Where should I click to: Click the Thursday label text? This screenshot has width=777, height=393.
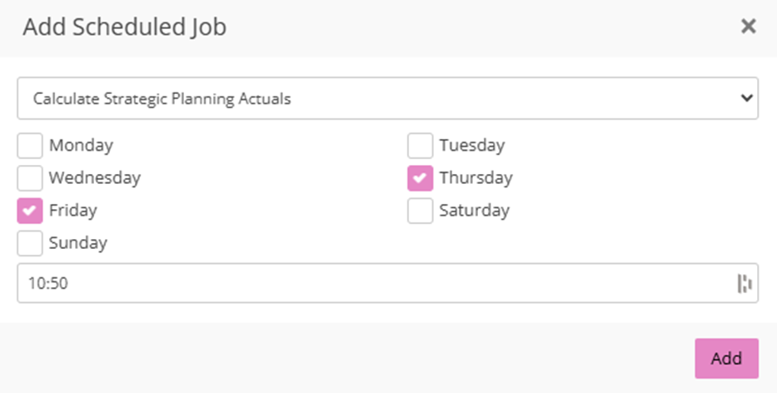pyautogui.click(x=476, y=178)
